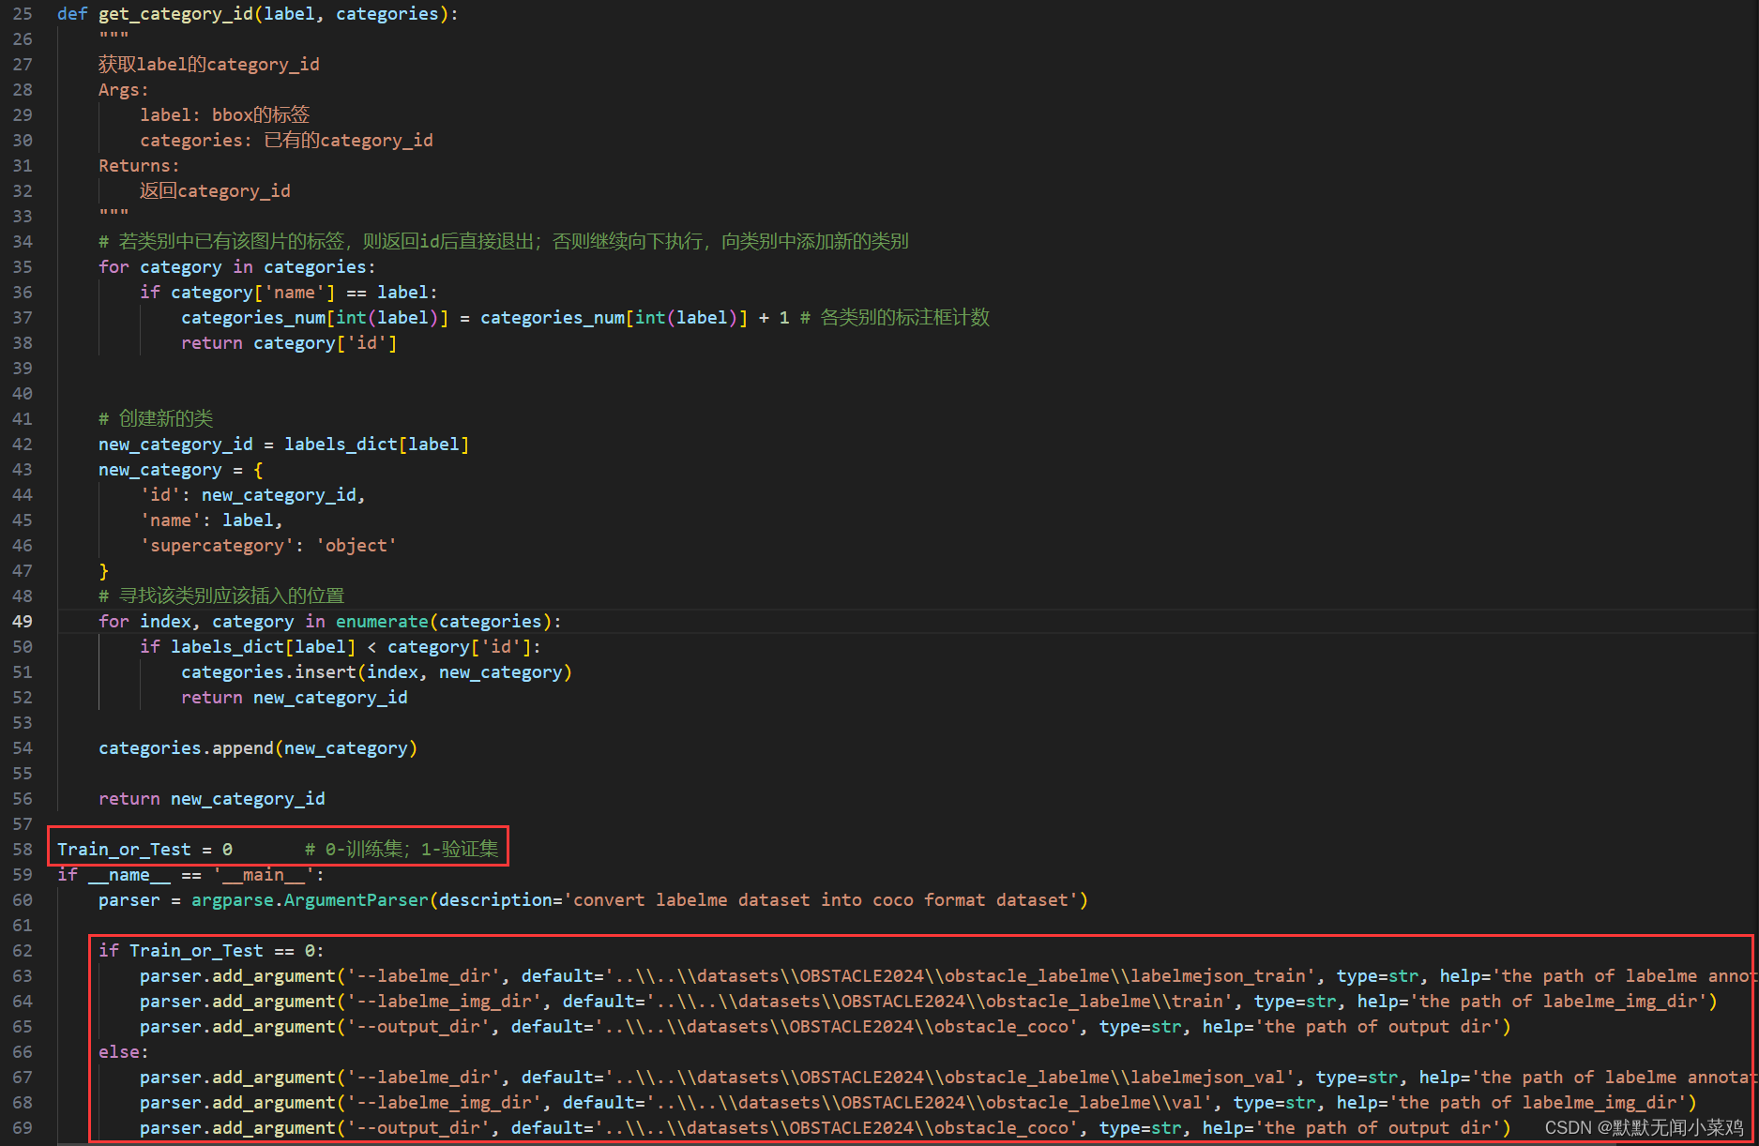Click the comment '# 寻找该类别应该插入的位置'
The width and height of the screenshot is (1759, 1146).
coord(221,596)
